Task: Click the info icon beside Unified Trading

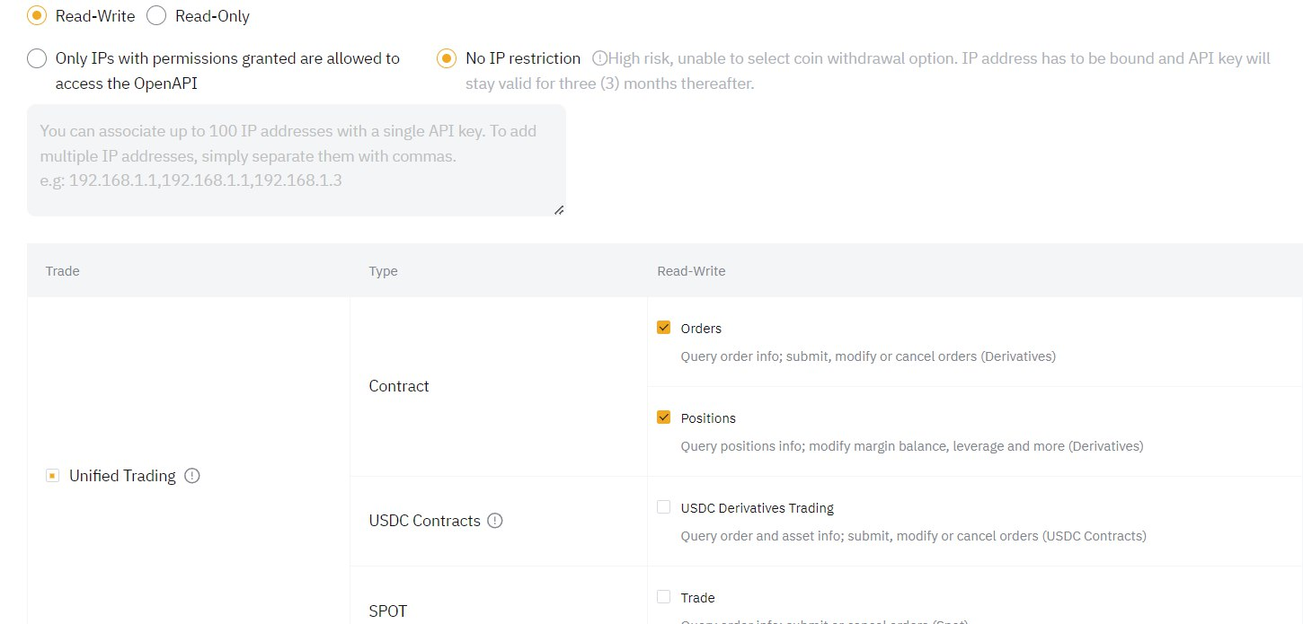Action: pyautogui.click(x=191, y=476)
